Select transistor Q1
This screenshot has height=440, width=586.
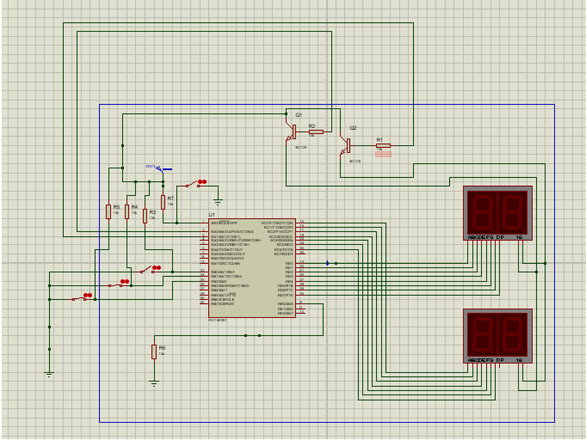tap(292, 132)
